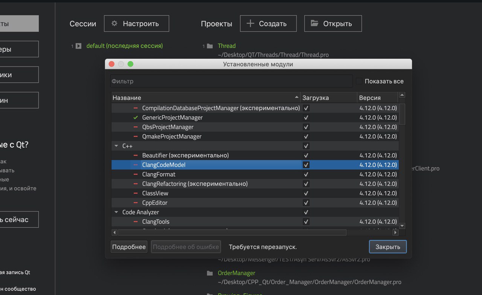Select the QbsProjectManager plugin row

click(255, 127)
